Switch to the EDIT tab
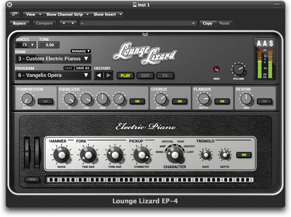 pyautogui.click(x=145, y=75)
